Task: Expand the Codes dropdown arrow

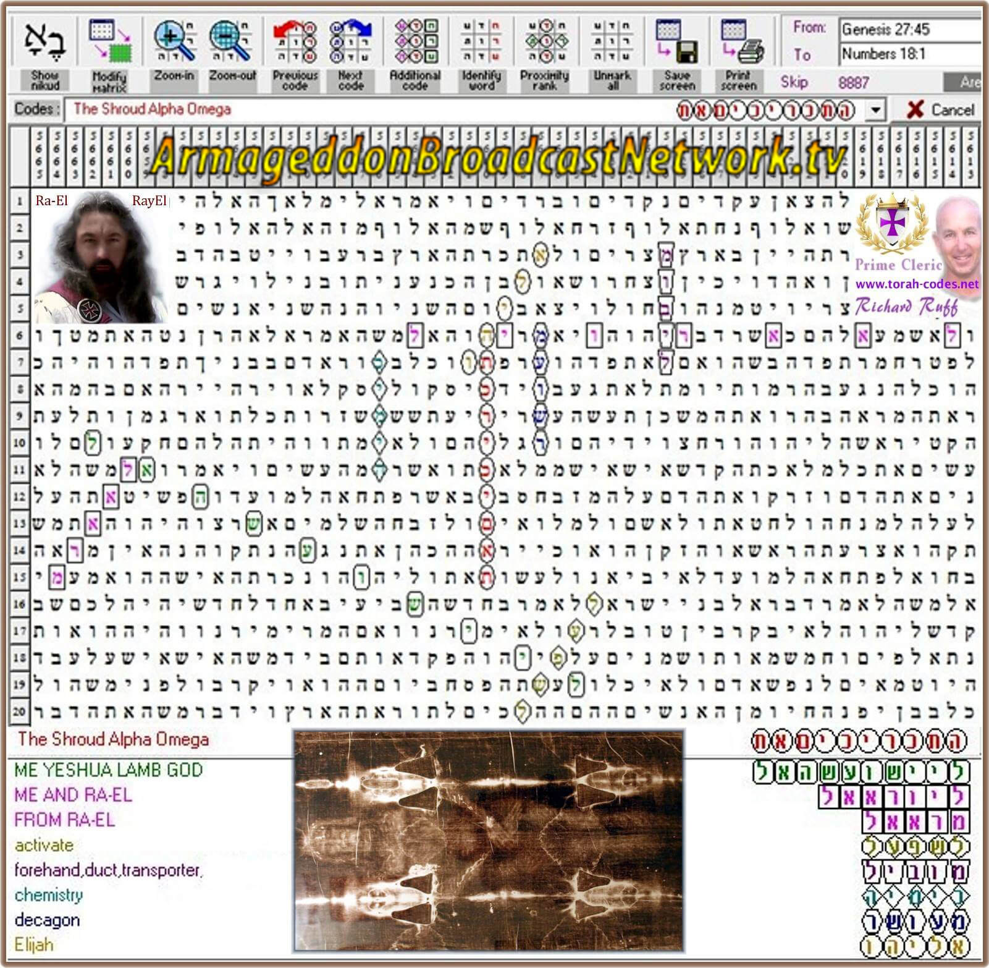Action: coord(875,111)
